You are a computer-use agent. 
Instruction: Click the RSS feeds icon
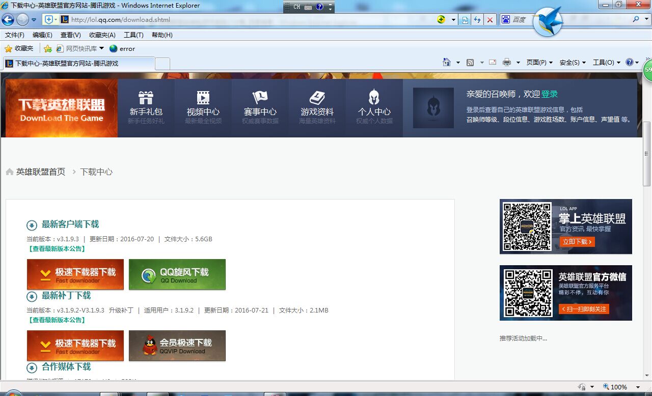470,62
